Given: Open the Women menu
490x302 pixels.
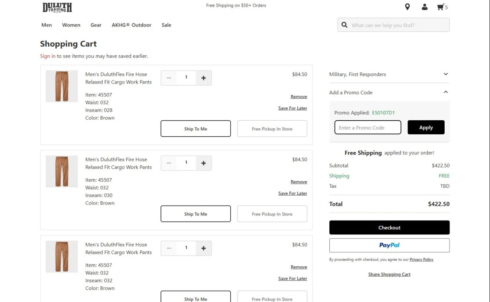Looking at the screenshot, I should tap(71, 25).
